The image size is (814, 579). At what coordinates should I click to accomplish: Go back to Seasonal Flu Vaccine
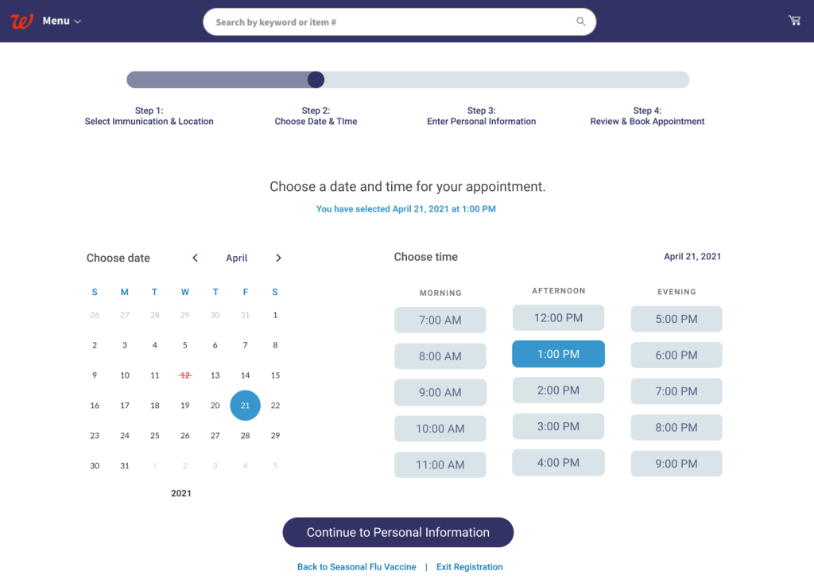357,567
